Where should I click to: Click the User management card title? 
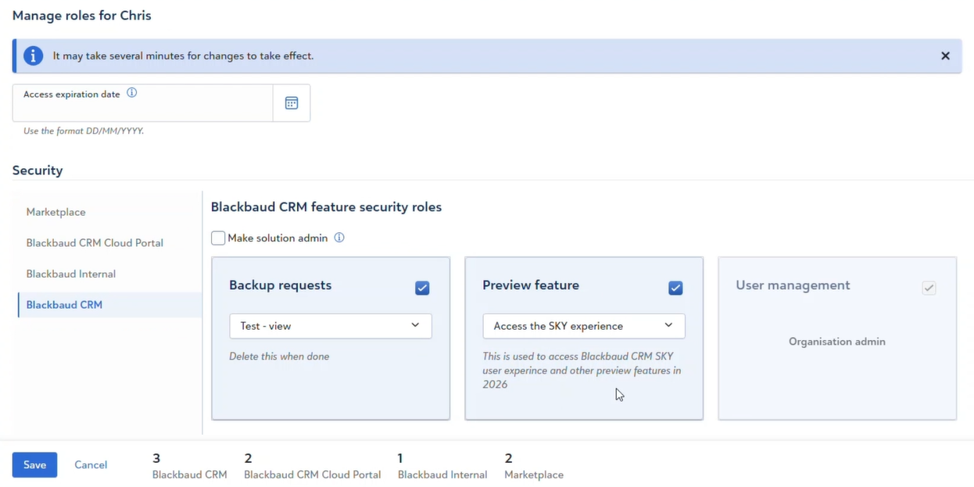click(x=793, y=285)
